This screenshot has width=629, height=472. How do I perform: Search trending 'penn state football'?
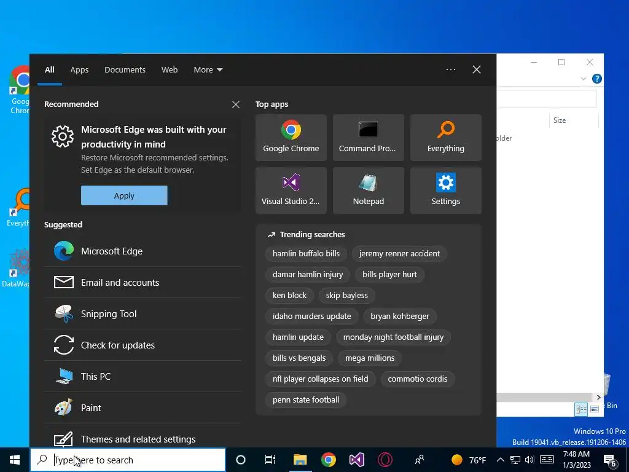click(x=306, y=399)
